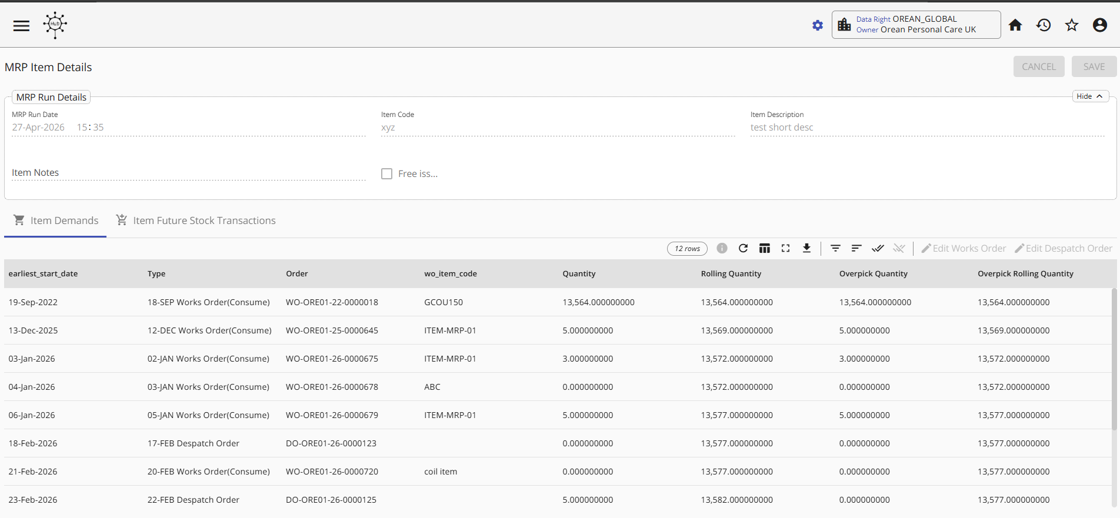Select order WO-ORE01-26-0000679
Image resolution: width=1120 pixels, height=518 pixels.
(x=332, y=415)
